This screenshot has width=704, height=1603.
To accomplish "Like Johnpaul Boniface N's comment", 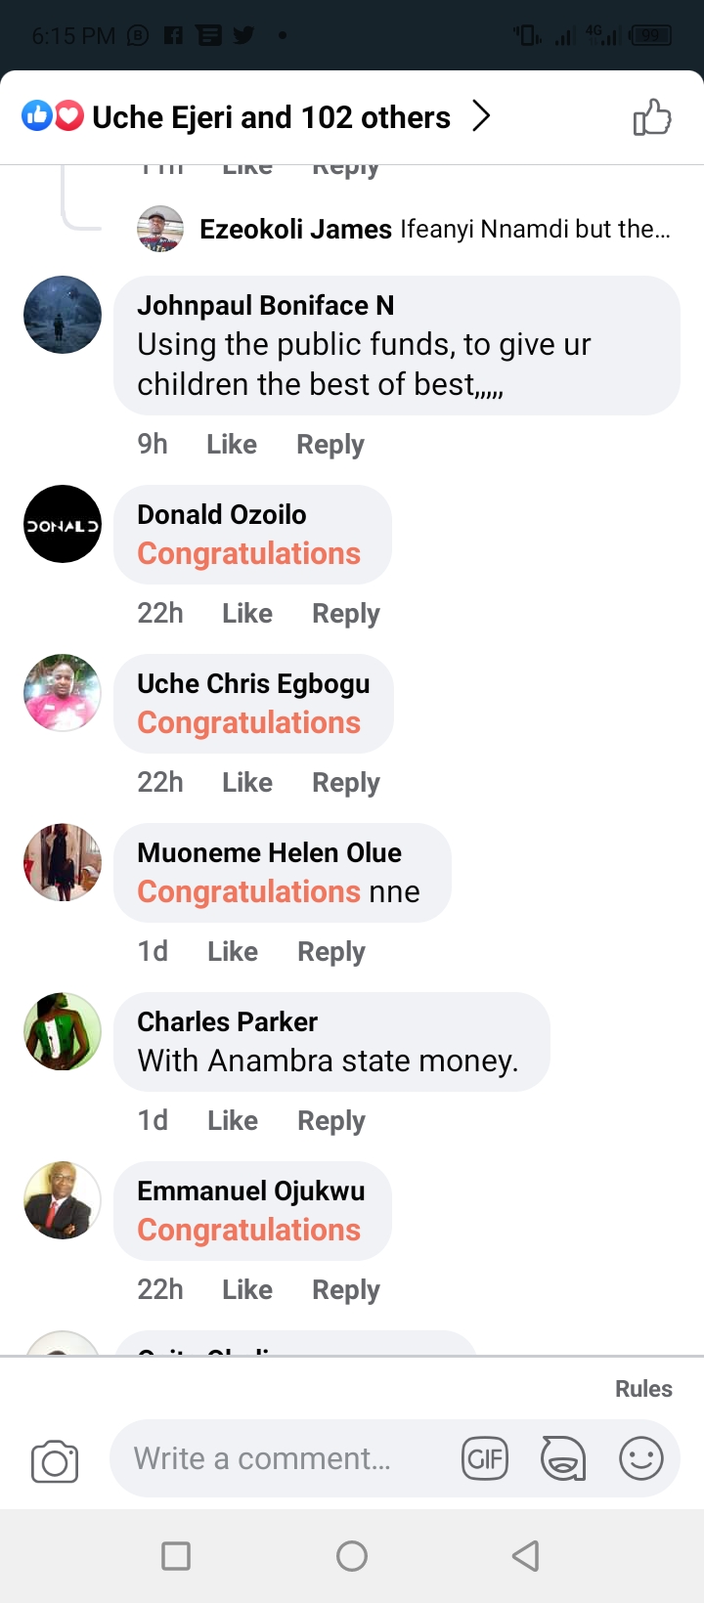I will tap(232, 445).
